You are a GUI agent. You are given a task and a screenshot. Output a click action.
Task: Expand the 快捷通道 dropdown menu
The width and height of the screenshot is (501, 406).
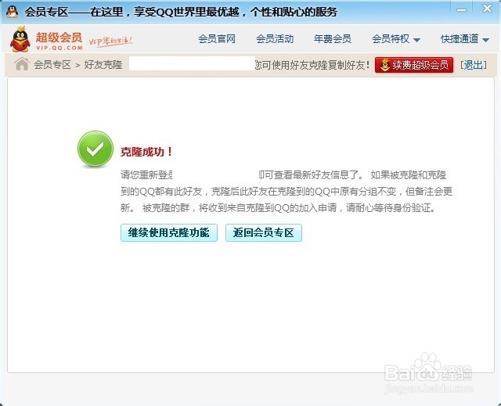coord(464,39)
